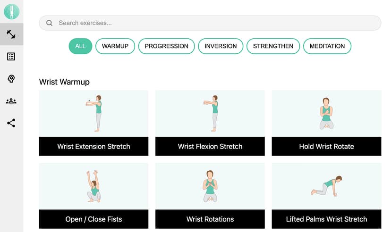Click the share sidebar icon

(x=11, y=123)
